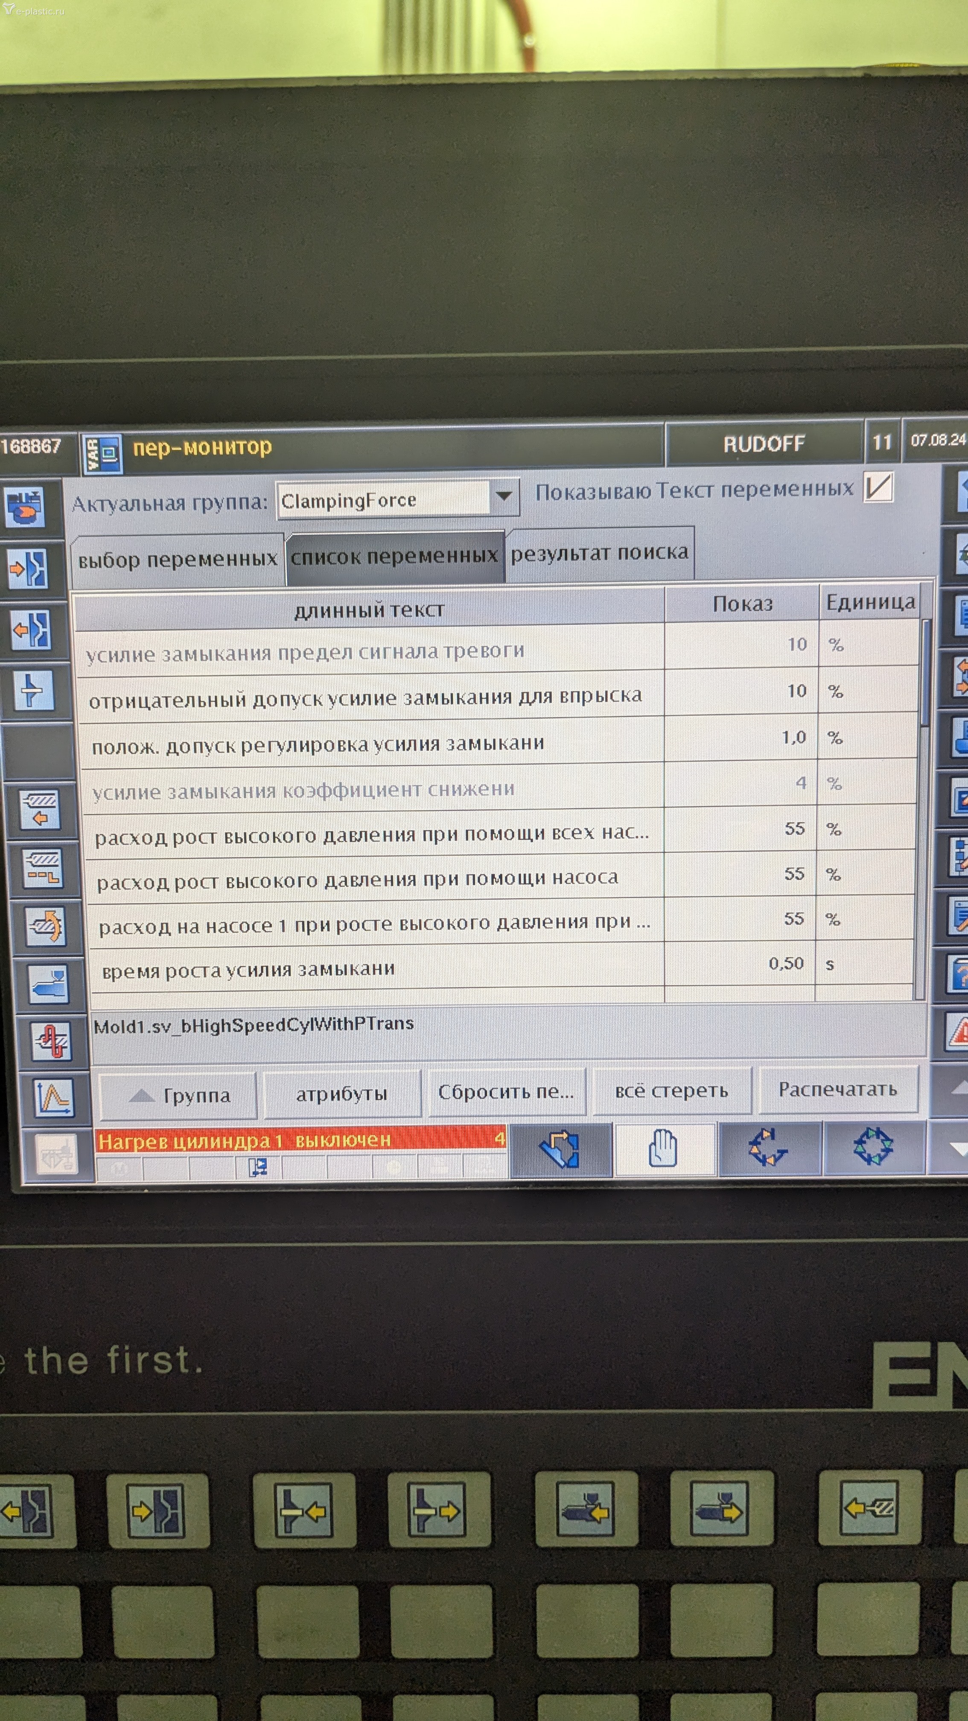Click the 'всё стереть' button

coord(671,1092)
